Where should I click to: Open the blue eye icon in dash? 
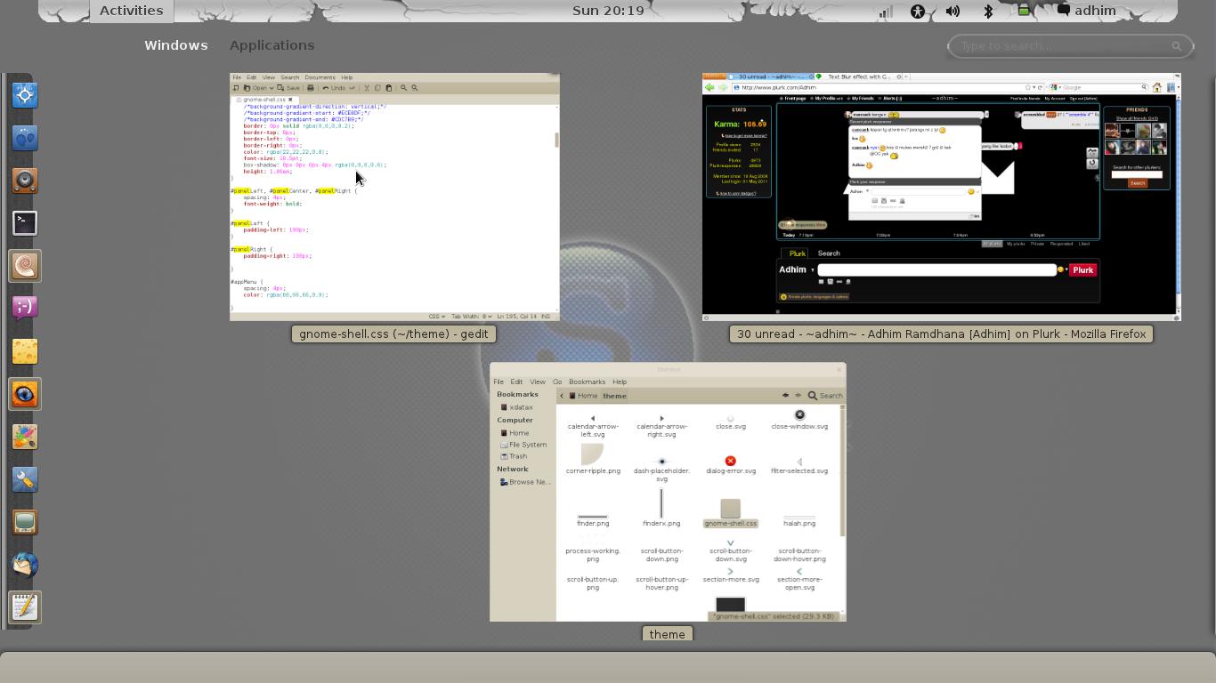(x=25, y=394)
